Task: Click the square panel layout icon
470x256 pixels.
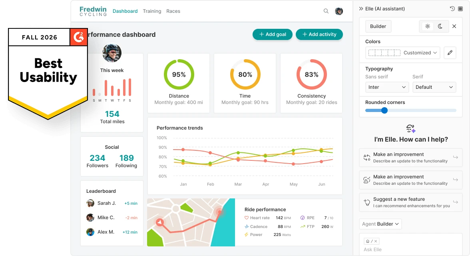Action: pyautogui.click(x=460, y=9)
